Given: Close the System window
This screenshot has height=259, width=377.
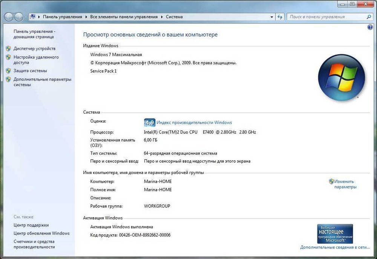Looking at the screenshot, I should click(366, 4).
